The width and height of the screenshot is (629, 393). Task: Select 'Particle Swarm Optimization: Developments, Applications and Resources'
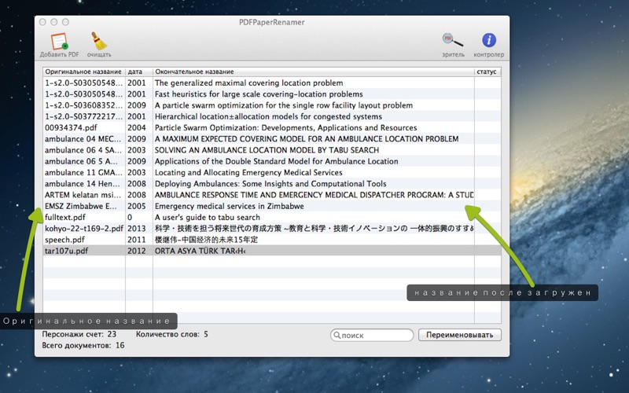point(285,128)
